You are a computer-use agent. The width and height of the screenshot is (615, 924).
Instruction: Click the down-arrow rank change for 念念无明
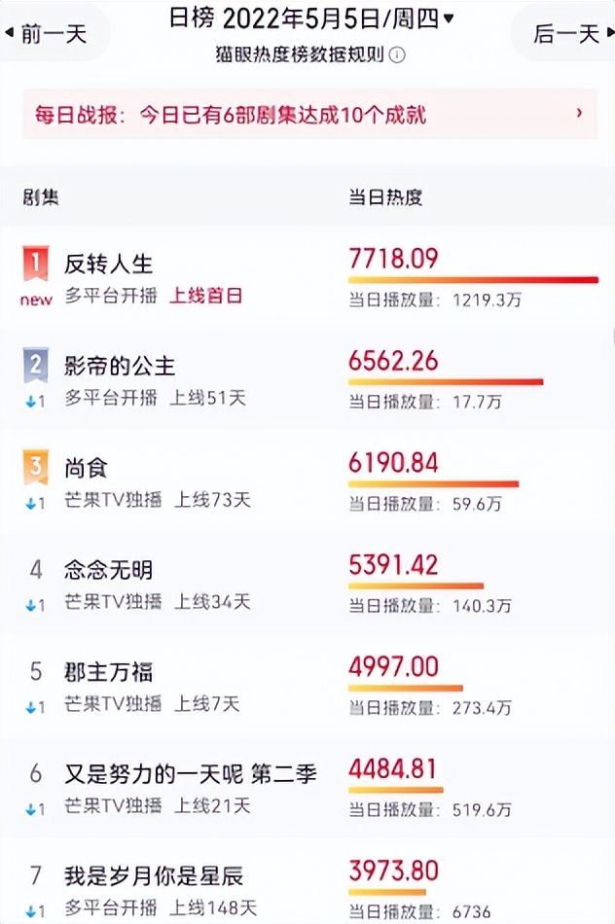35,606
